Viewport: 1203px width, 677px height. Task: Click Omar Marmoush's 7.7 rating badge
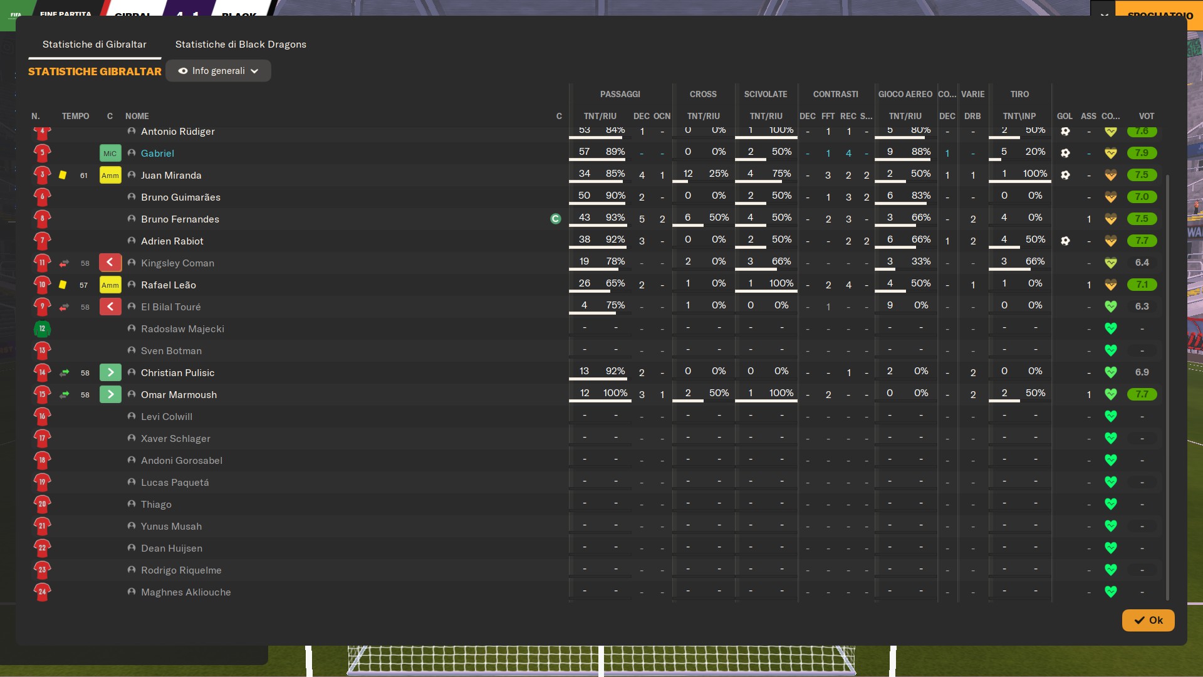1142,394
